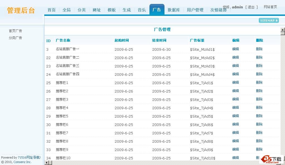Image resolution: width=285 pixels, height=165 pixels.
Task: Click the 管理后台 logo title
Action: (x=21, y=11)
